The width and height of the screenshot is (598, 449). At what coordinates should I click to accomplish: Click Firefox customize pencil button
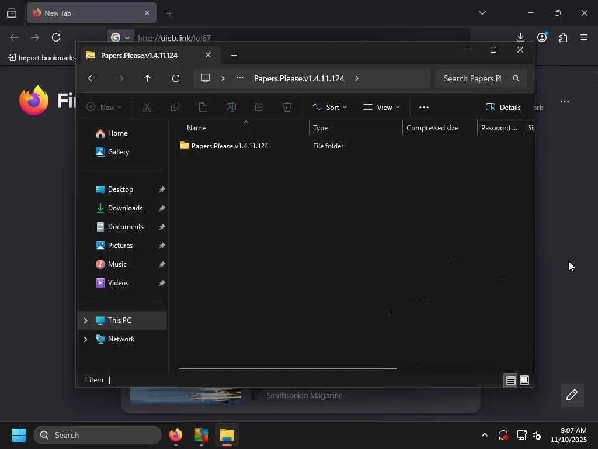(x=572, y=395)
